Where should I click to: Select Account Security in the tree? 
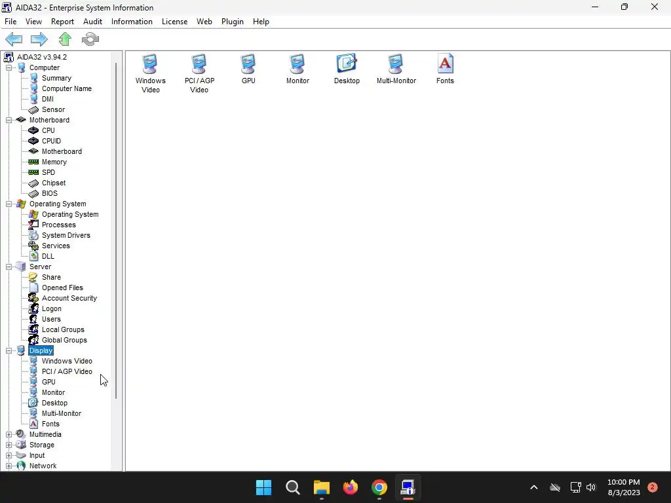[x=69, y=298]
